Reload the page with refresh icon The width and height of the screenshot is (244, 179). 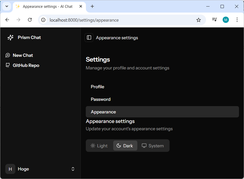(x=30, y=20)
